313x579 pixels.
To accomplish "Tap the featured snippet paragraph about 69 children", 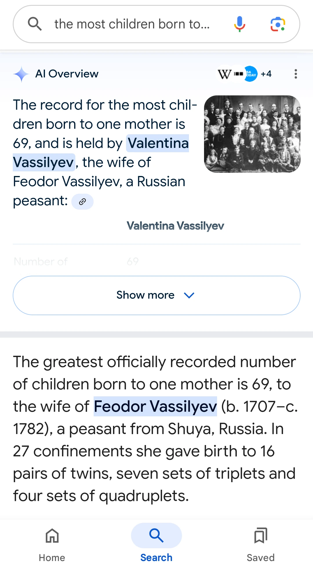I will [x=155, y=429].
